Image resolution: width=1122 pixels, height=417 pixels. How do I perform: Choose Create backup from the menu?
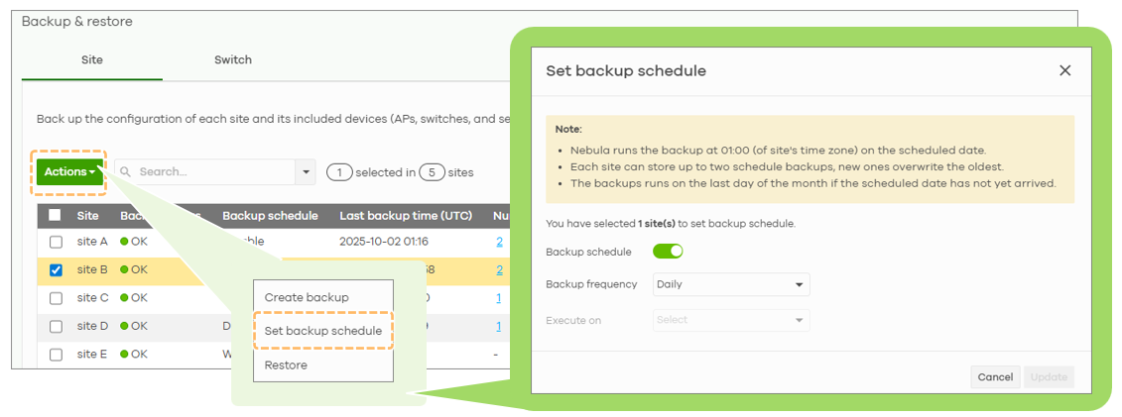click(x=307, y=297)
